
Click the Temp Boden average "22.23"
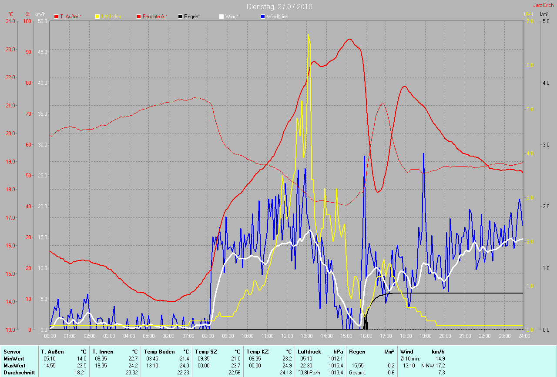183,373
